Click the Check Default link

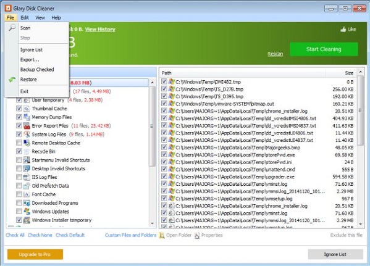tap(70, 235)
